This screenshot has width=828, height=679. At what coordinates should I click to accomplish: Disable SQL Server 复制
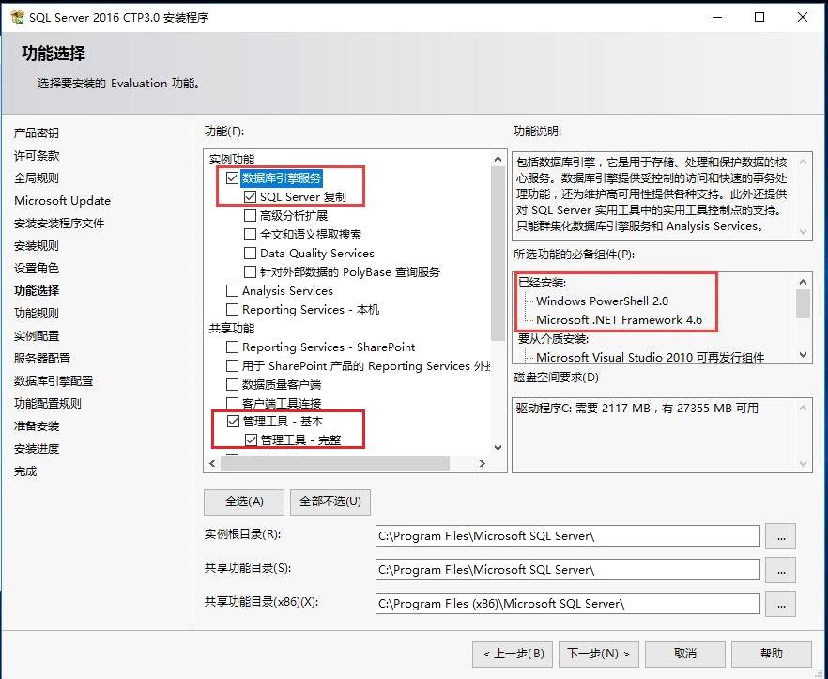pos(249,196)
